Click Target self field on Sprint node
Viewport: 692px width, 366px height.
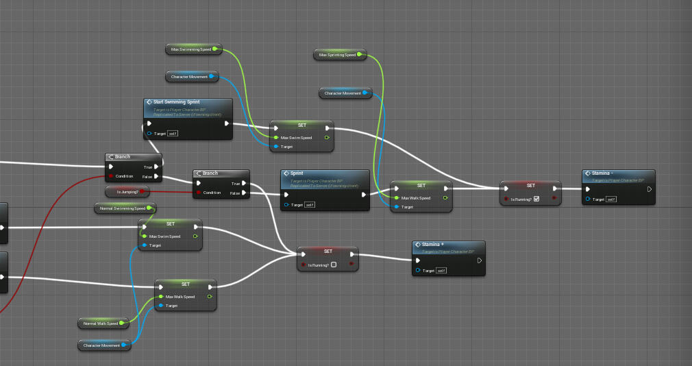(310, 205)
